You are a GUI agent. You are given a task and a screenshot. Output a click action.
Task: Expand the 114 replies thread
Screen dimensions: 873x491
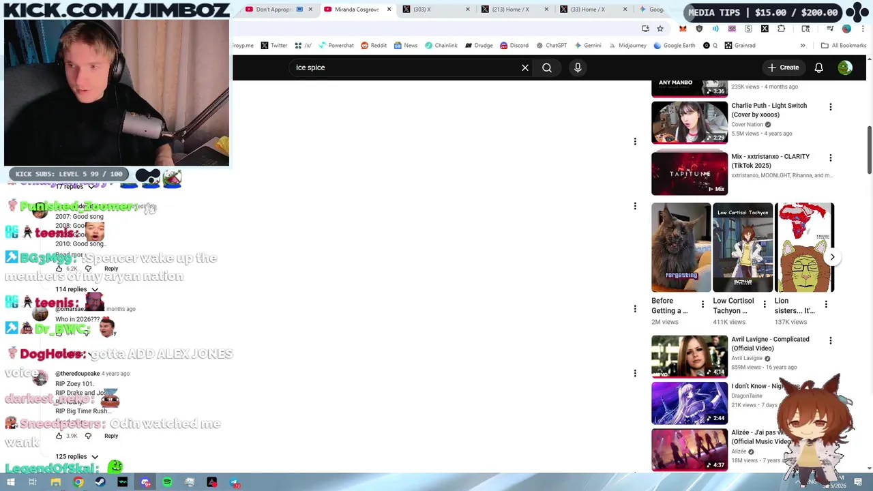(x=76, y=289)
